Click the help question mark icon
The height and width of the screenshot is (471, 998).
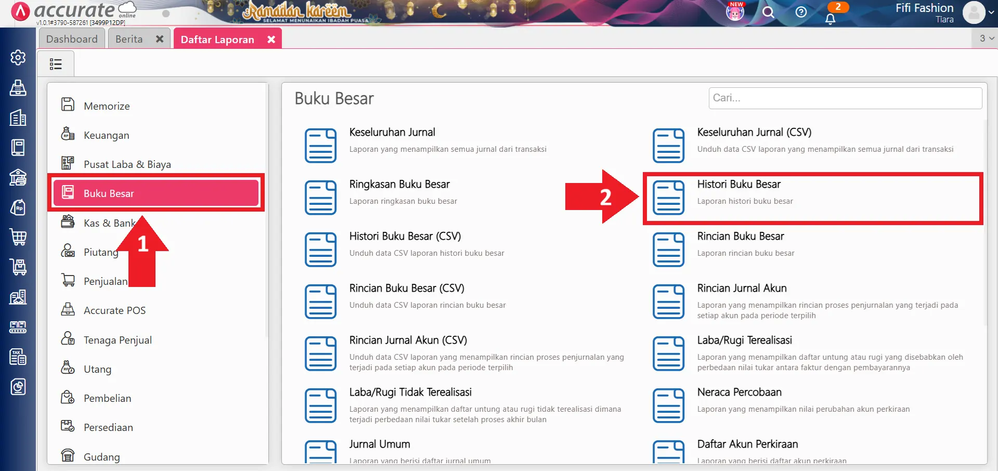[x=801, y=12]
